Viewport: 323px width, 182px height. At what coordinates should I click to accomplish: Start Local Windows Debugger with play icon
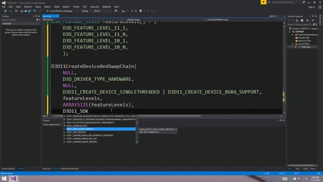click(47, 11)
